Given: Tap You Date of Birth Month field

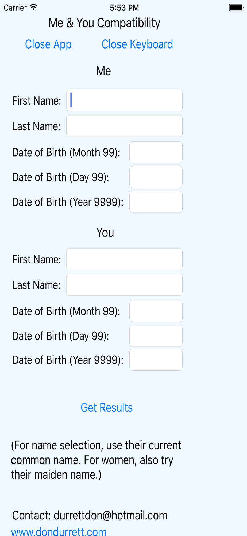Looking at the screenshot, I should point(156,311).
